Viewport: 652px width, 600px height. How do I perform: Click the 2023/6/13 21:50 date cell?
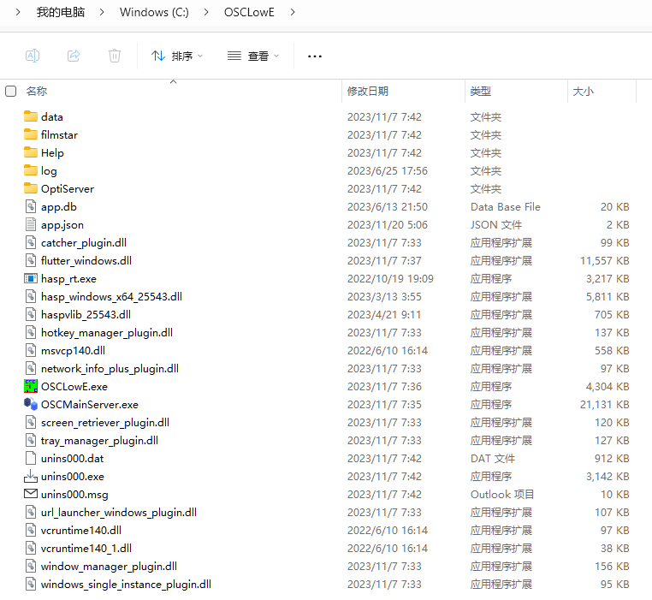tap(388, 207)
